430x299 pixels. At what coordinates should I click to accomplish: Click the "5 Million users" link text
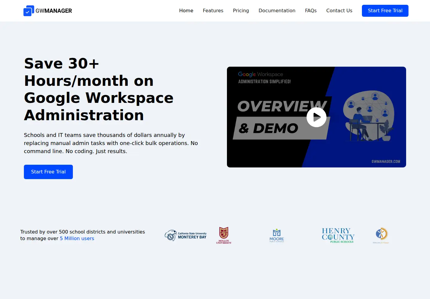coord(77,239)
